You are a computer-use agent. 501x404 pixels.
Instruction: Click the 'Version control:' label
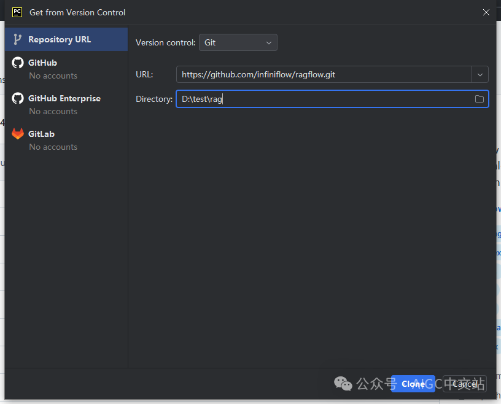166,42
